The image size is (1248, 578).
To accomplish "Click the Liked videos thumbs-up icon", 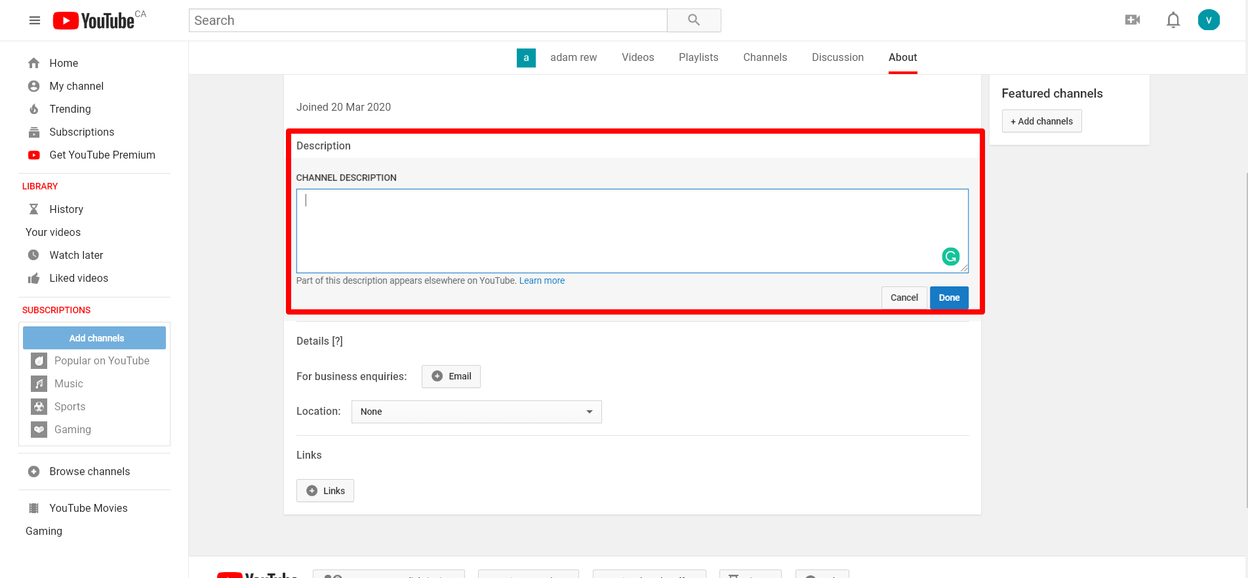I will coord(34,278).
